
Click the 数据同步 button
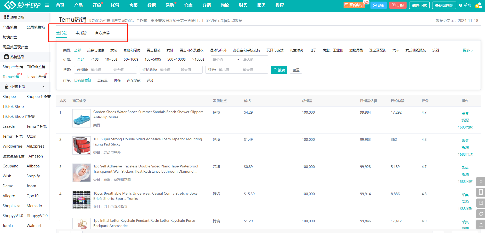tap(444, 5)
